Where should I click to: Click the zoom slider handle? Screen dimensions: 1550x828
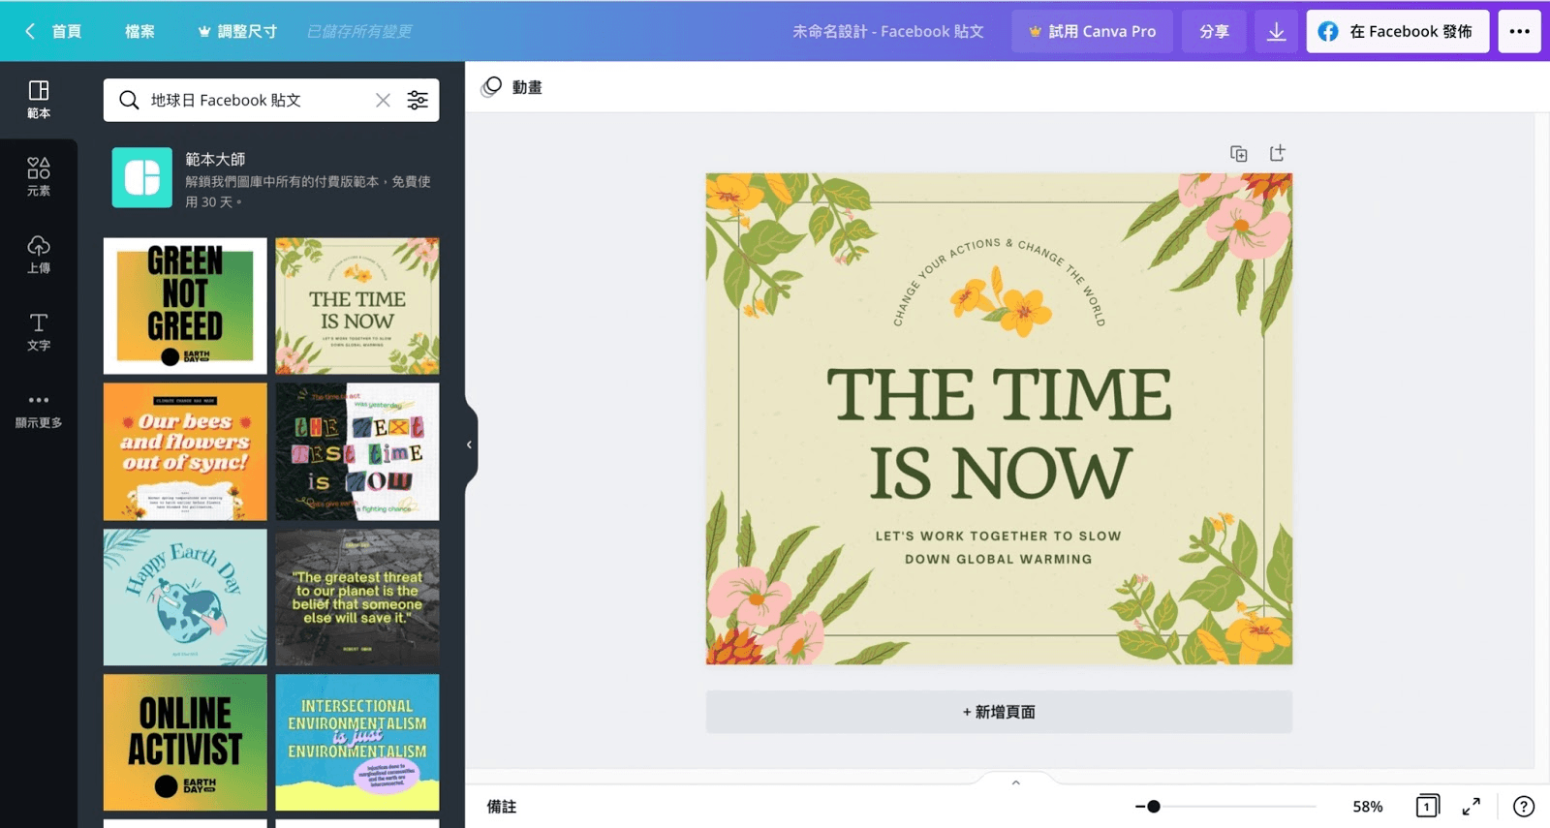(x=1154, y=806)
